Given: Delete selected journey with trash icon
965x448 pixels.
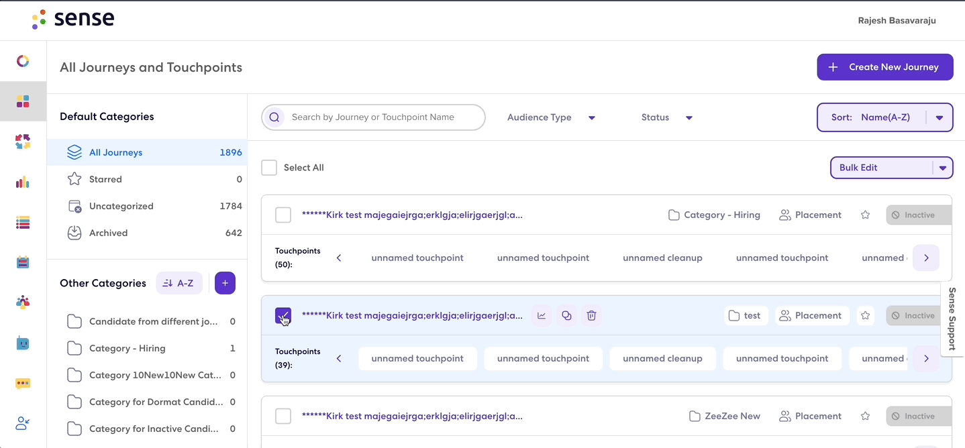Looking at the screenshot, I should point(591,315).
